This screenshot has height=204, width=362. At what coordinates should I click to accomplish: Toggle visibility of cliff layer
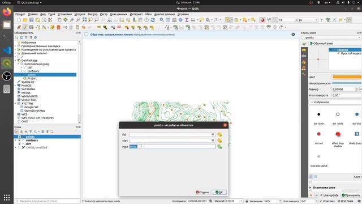(x=19, y=144)
